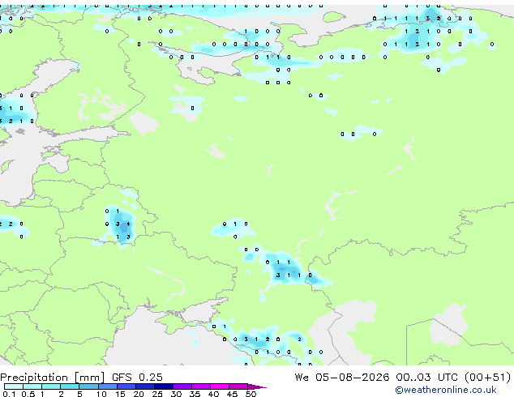This screenshot has height=397, width=514.
Task: Click the above-50 arrow tip of legend
Action: pyautogui.click(x=257, y=386)
